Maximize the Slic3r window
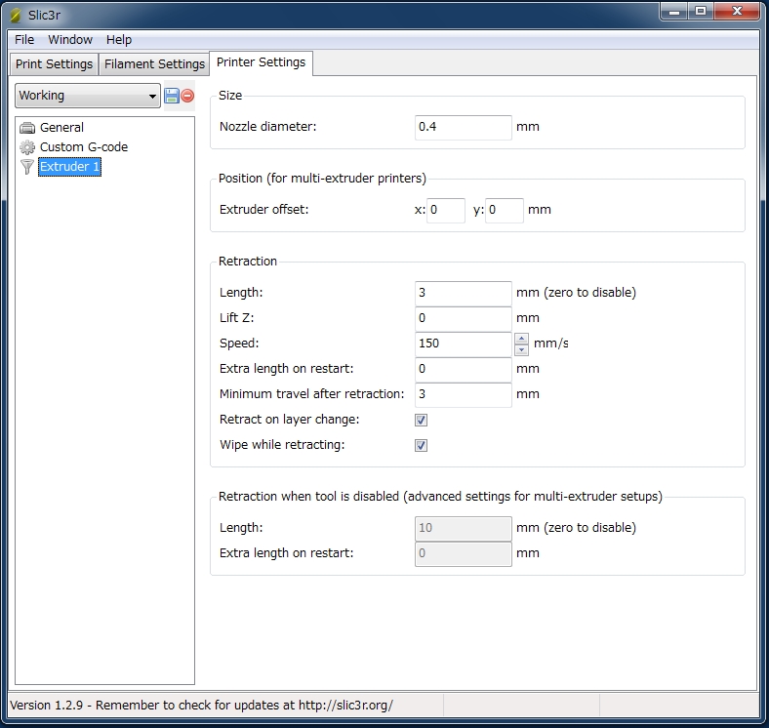Image resolution: width=769 pixels, height=728 pixels. [701, 11]
